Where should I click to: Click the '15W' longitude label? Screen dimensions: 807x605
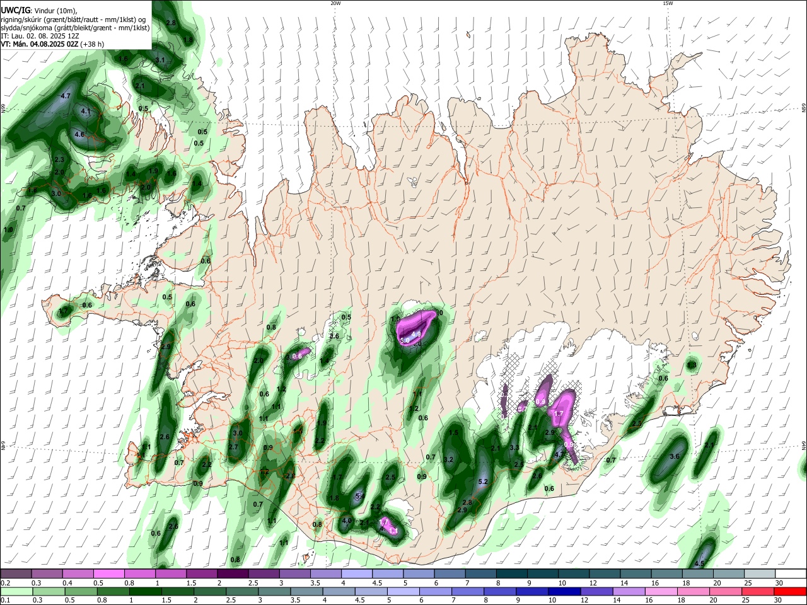pos(668,3)
